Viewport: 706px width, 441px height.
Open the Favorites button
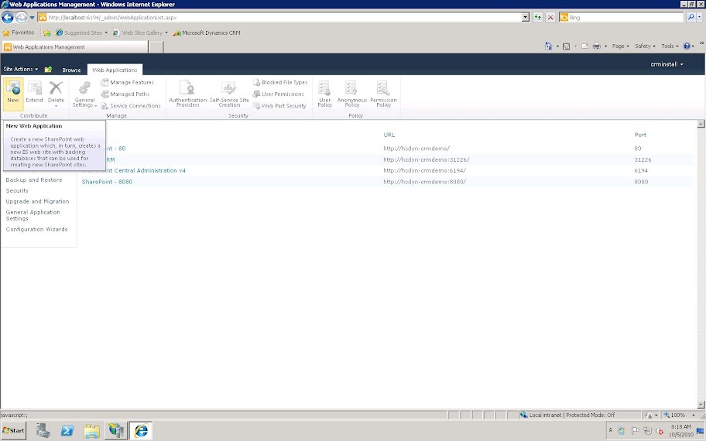(x=19, y=32)
